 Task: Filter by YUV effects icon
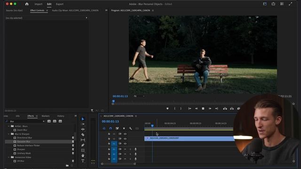(x=60, y=121)
